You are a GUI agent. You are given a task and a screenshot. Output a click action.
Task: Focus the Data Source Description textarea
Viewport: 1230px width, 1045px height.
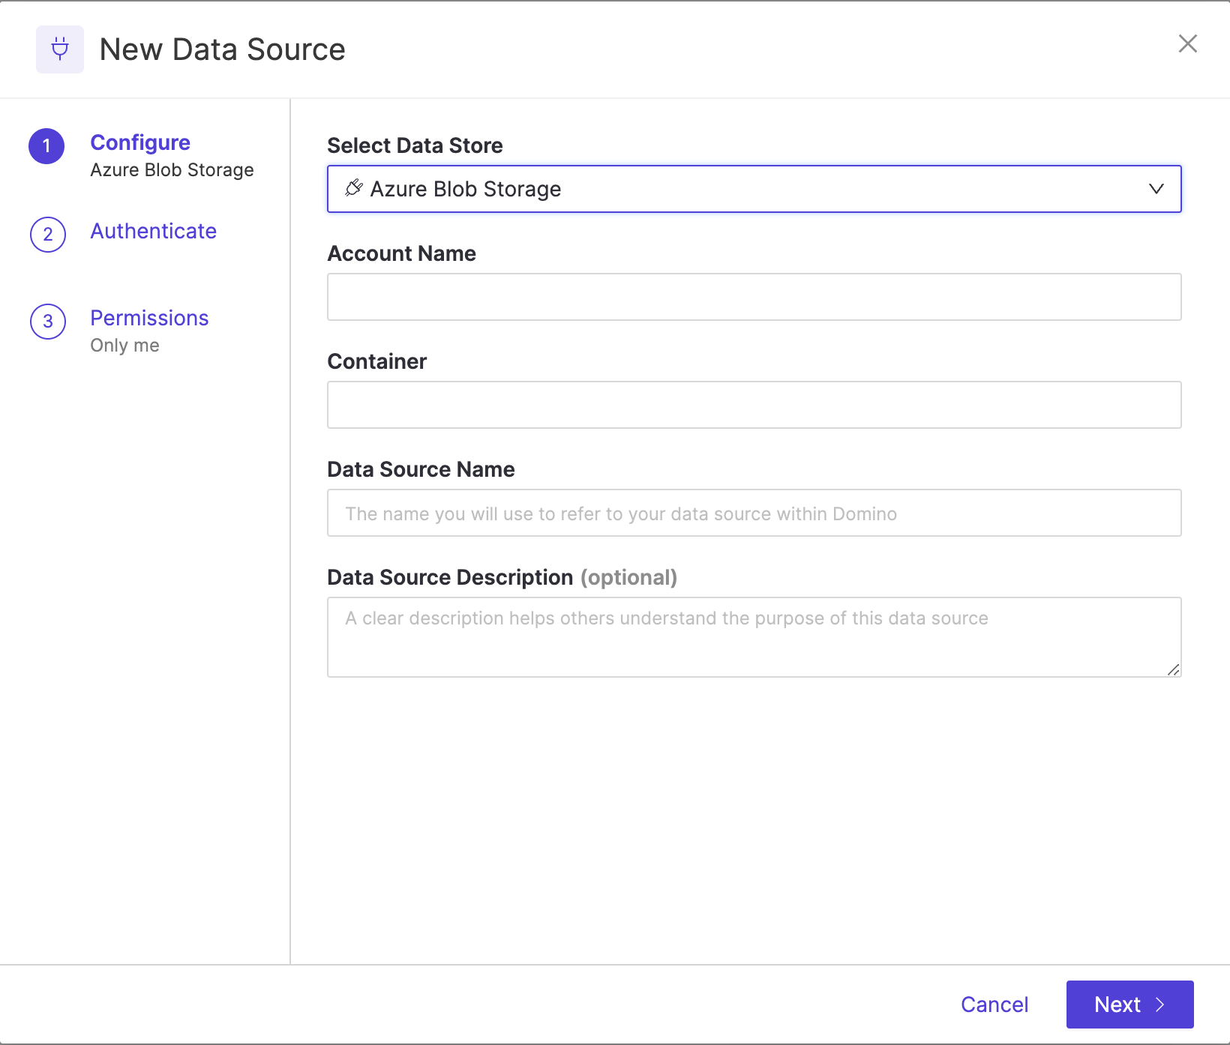pos(754,637)
